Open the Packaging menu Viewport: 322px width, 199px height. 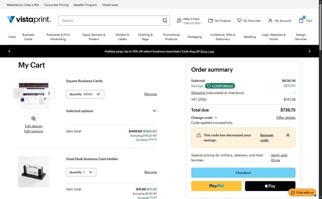pos(195,37)
